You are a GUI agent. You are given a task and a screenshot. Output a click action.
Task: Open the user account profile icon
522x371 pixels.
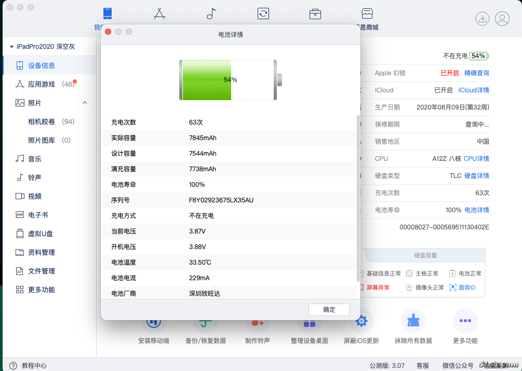(502, 19)
